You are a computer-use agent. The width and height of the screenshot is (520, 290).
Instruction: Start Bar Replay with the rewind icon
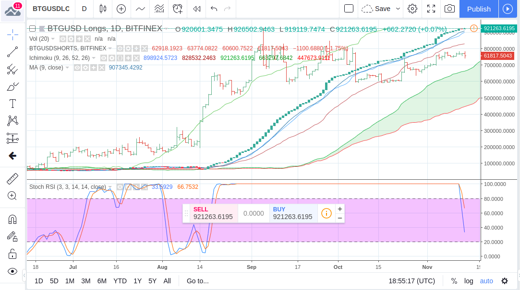point(196,9)
